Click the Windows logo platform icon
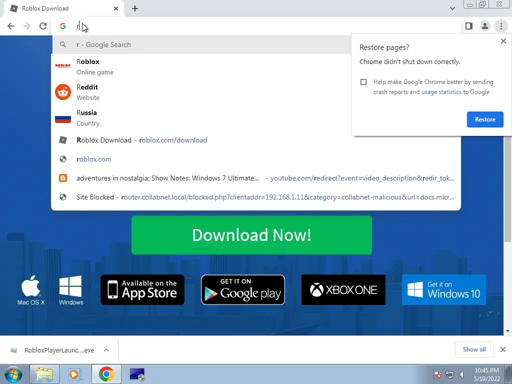 click(71, 290)
